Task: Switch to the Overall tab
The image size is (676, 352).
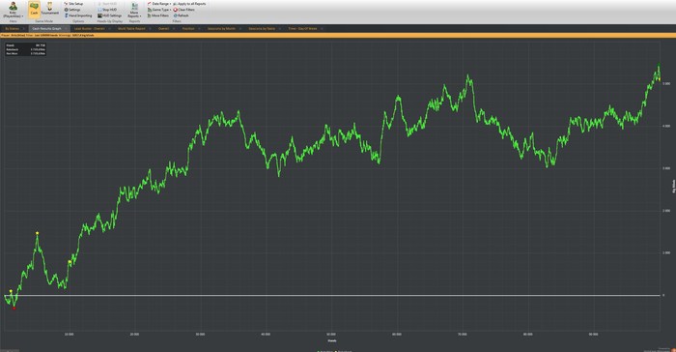Action: coord(163,28)
